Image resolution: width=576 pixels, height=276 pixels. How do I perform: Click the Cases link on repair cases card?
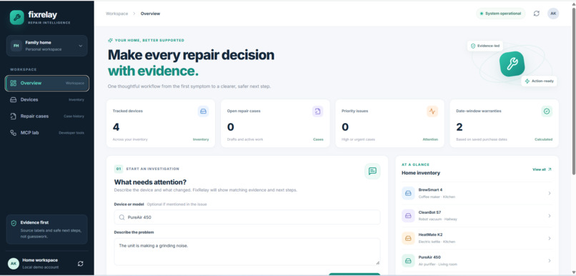click(318, 139)
